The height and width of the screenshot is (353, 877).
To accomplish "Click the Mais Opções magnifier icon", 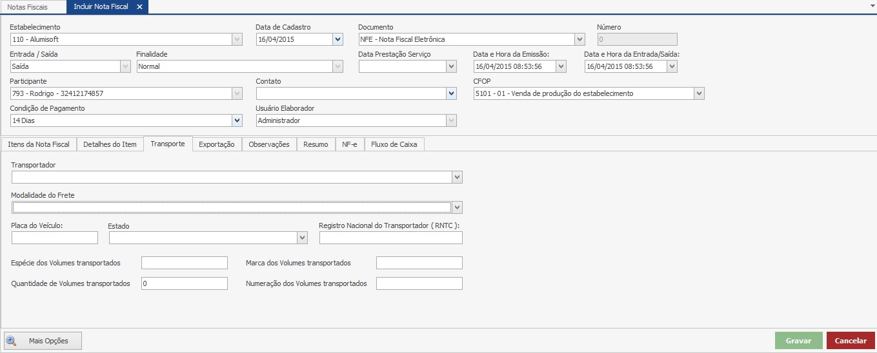I will pyautogui.click(x=11, y=341).
